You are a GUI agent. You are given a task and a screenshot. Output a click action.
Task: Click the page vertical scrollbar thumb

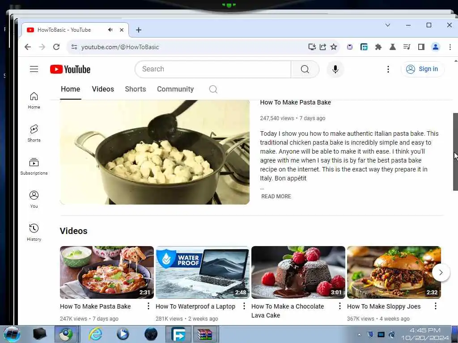[455, 152]
